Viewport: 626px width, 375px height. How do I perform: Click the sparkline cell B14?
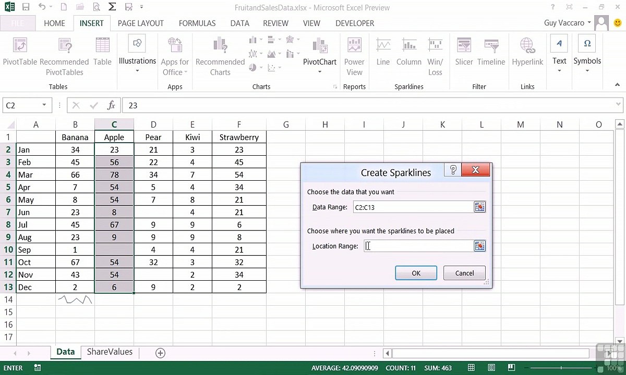(75, 299)
